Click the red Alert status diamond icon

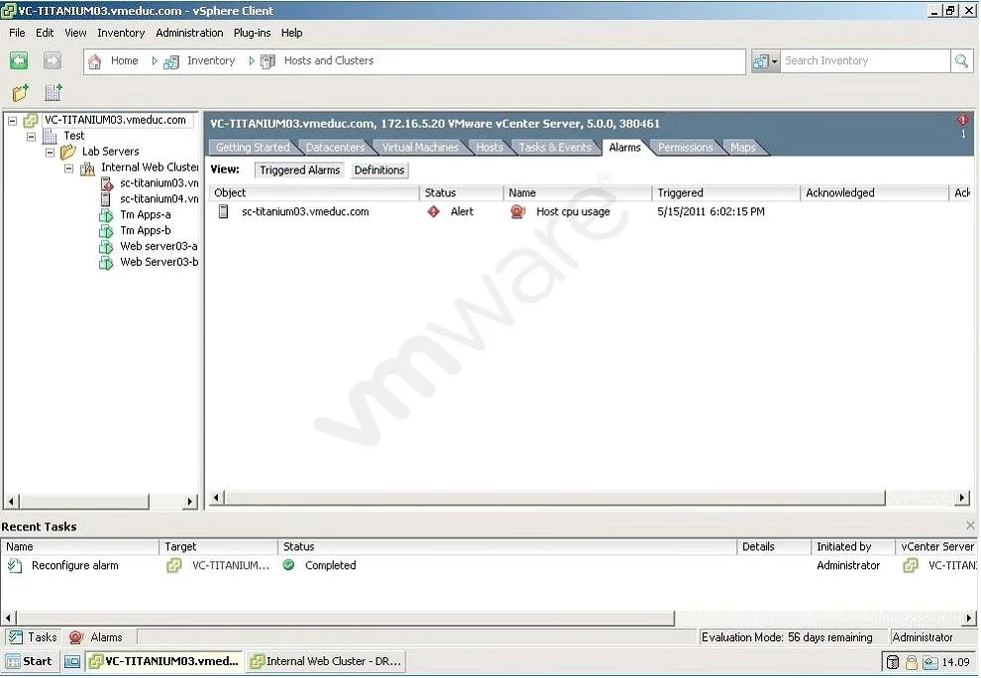433,211
